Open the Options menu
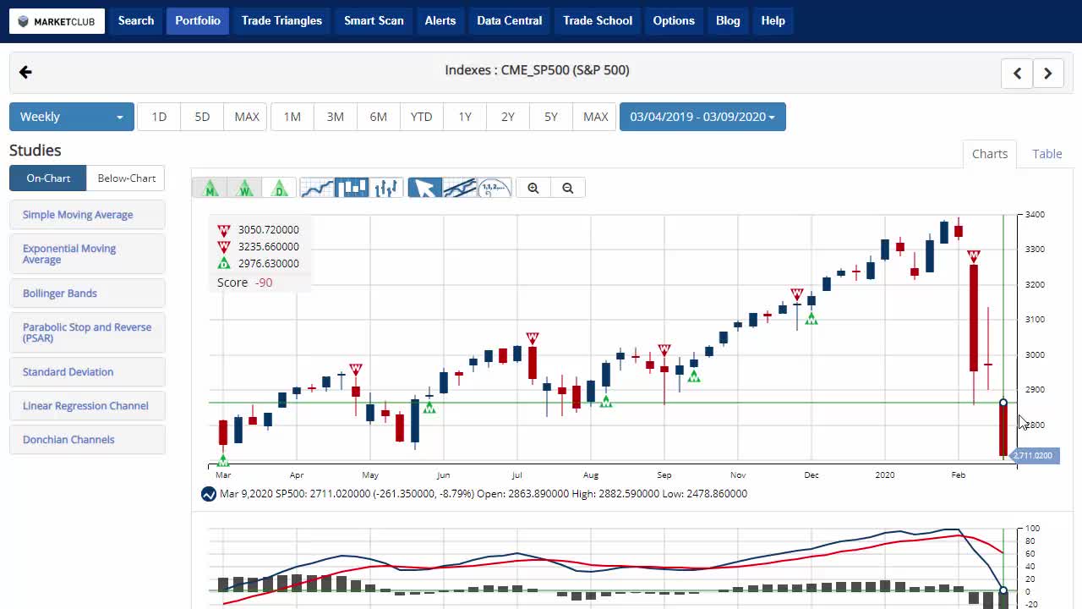The image size is (1082, 609). tap(674, 21)
